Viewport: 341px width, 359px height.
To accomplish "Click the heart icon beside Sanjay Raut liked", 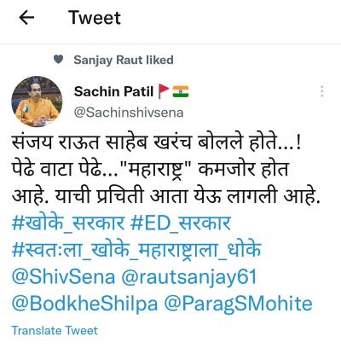I will coord(58,60).
